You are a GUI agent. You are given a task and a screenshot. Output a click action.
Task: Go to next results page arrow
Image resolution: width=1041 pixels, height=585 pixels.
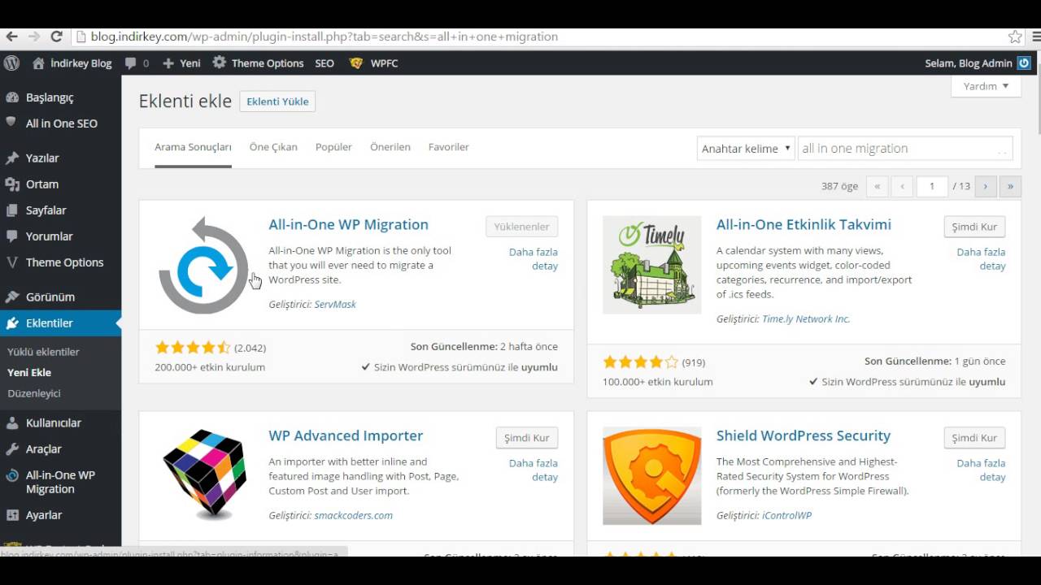tap(986, 186)
